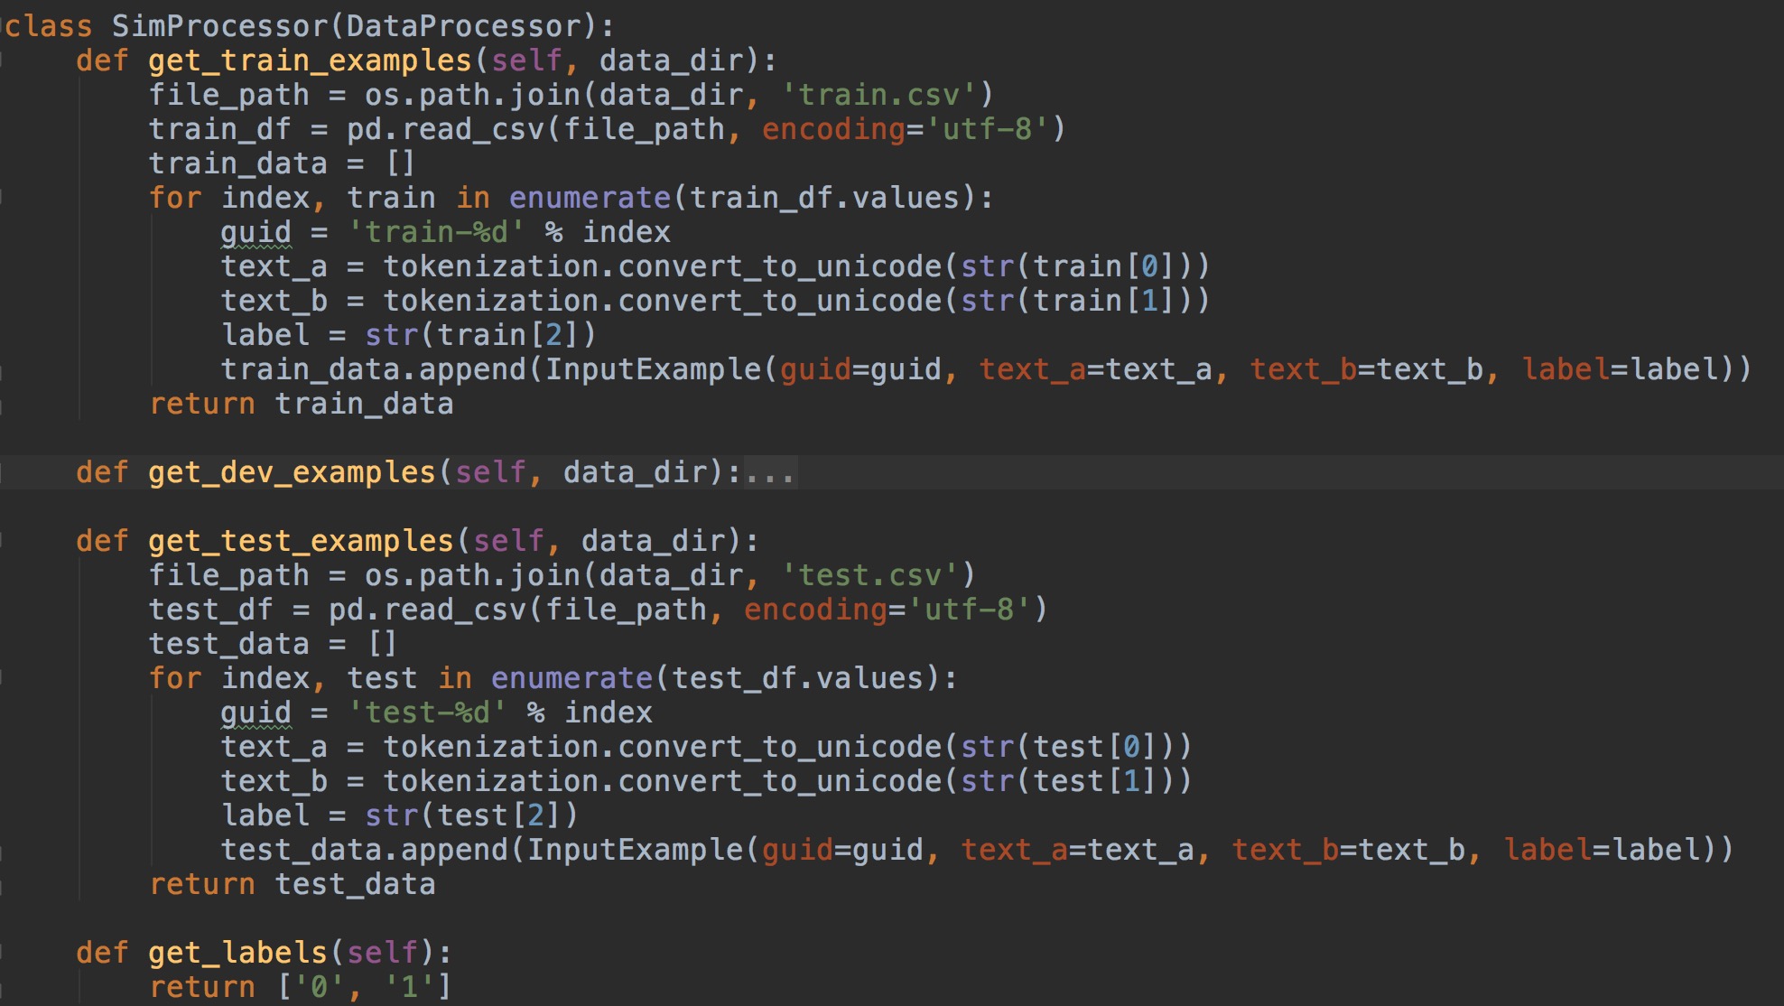Click the 'test.csv' string literal
Screen dimensions: 1784x1006
[869, 575]
